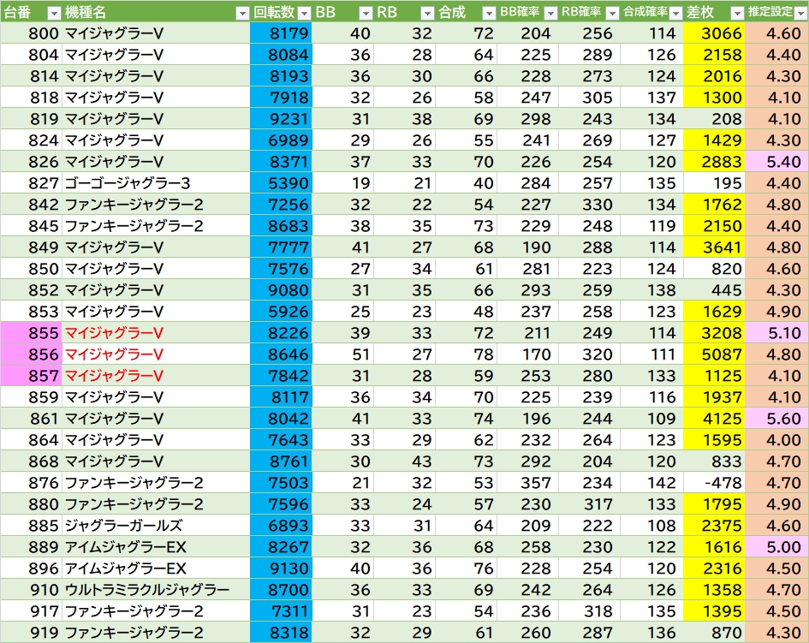Click RB probability cell 330 in row 842
This screenshot has height=643, width=809.
(590, 205)
